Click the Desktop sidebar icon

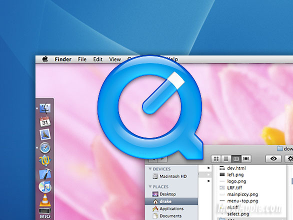(x=155, y=194)
